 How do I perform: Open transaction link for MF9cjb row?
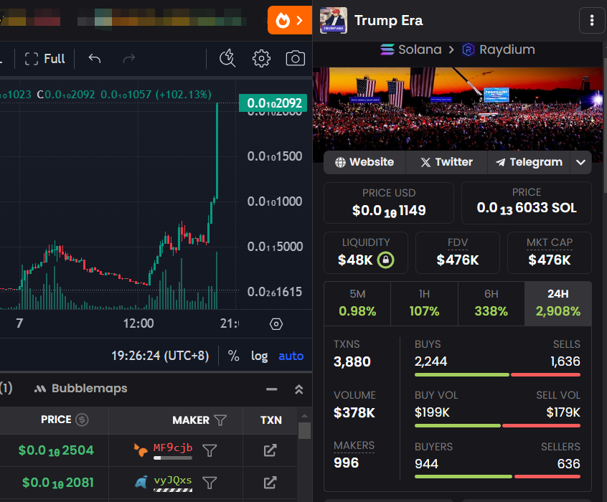(270, 450)
